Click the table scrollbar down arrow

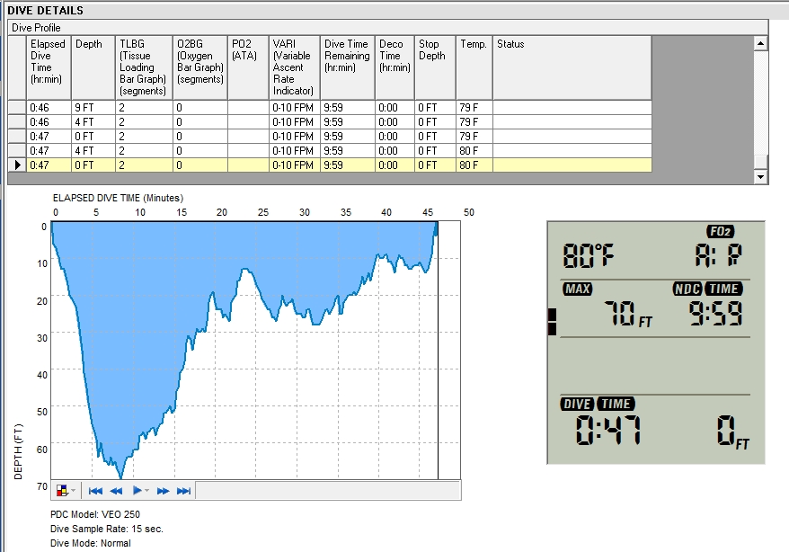(x=760, y=176)
